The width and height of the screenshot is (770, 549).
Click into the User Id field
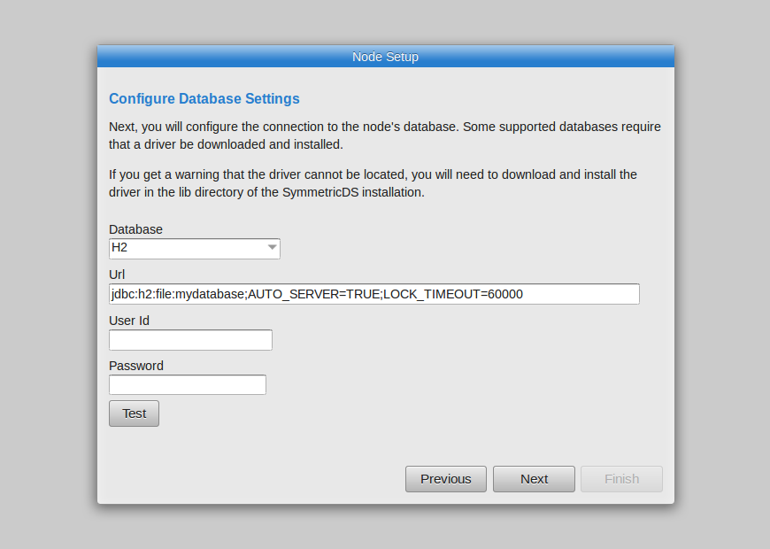pyautogui.click(x=190, y=340)
